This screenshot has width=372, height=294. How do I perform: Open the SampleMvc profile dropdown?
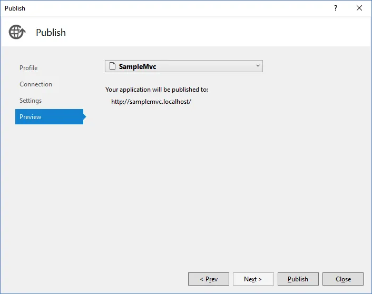[x=184, y=66]
